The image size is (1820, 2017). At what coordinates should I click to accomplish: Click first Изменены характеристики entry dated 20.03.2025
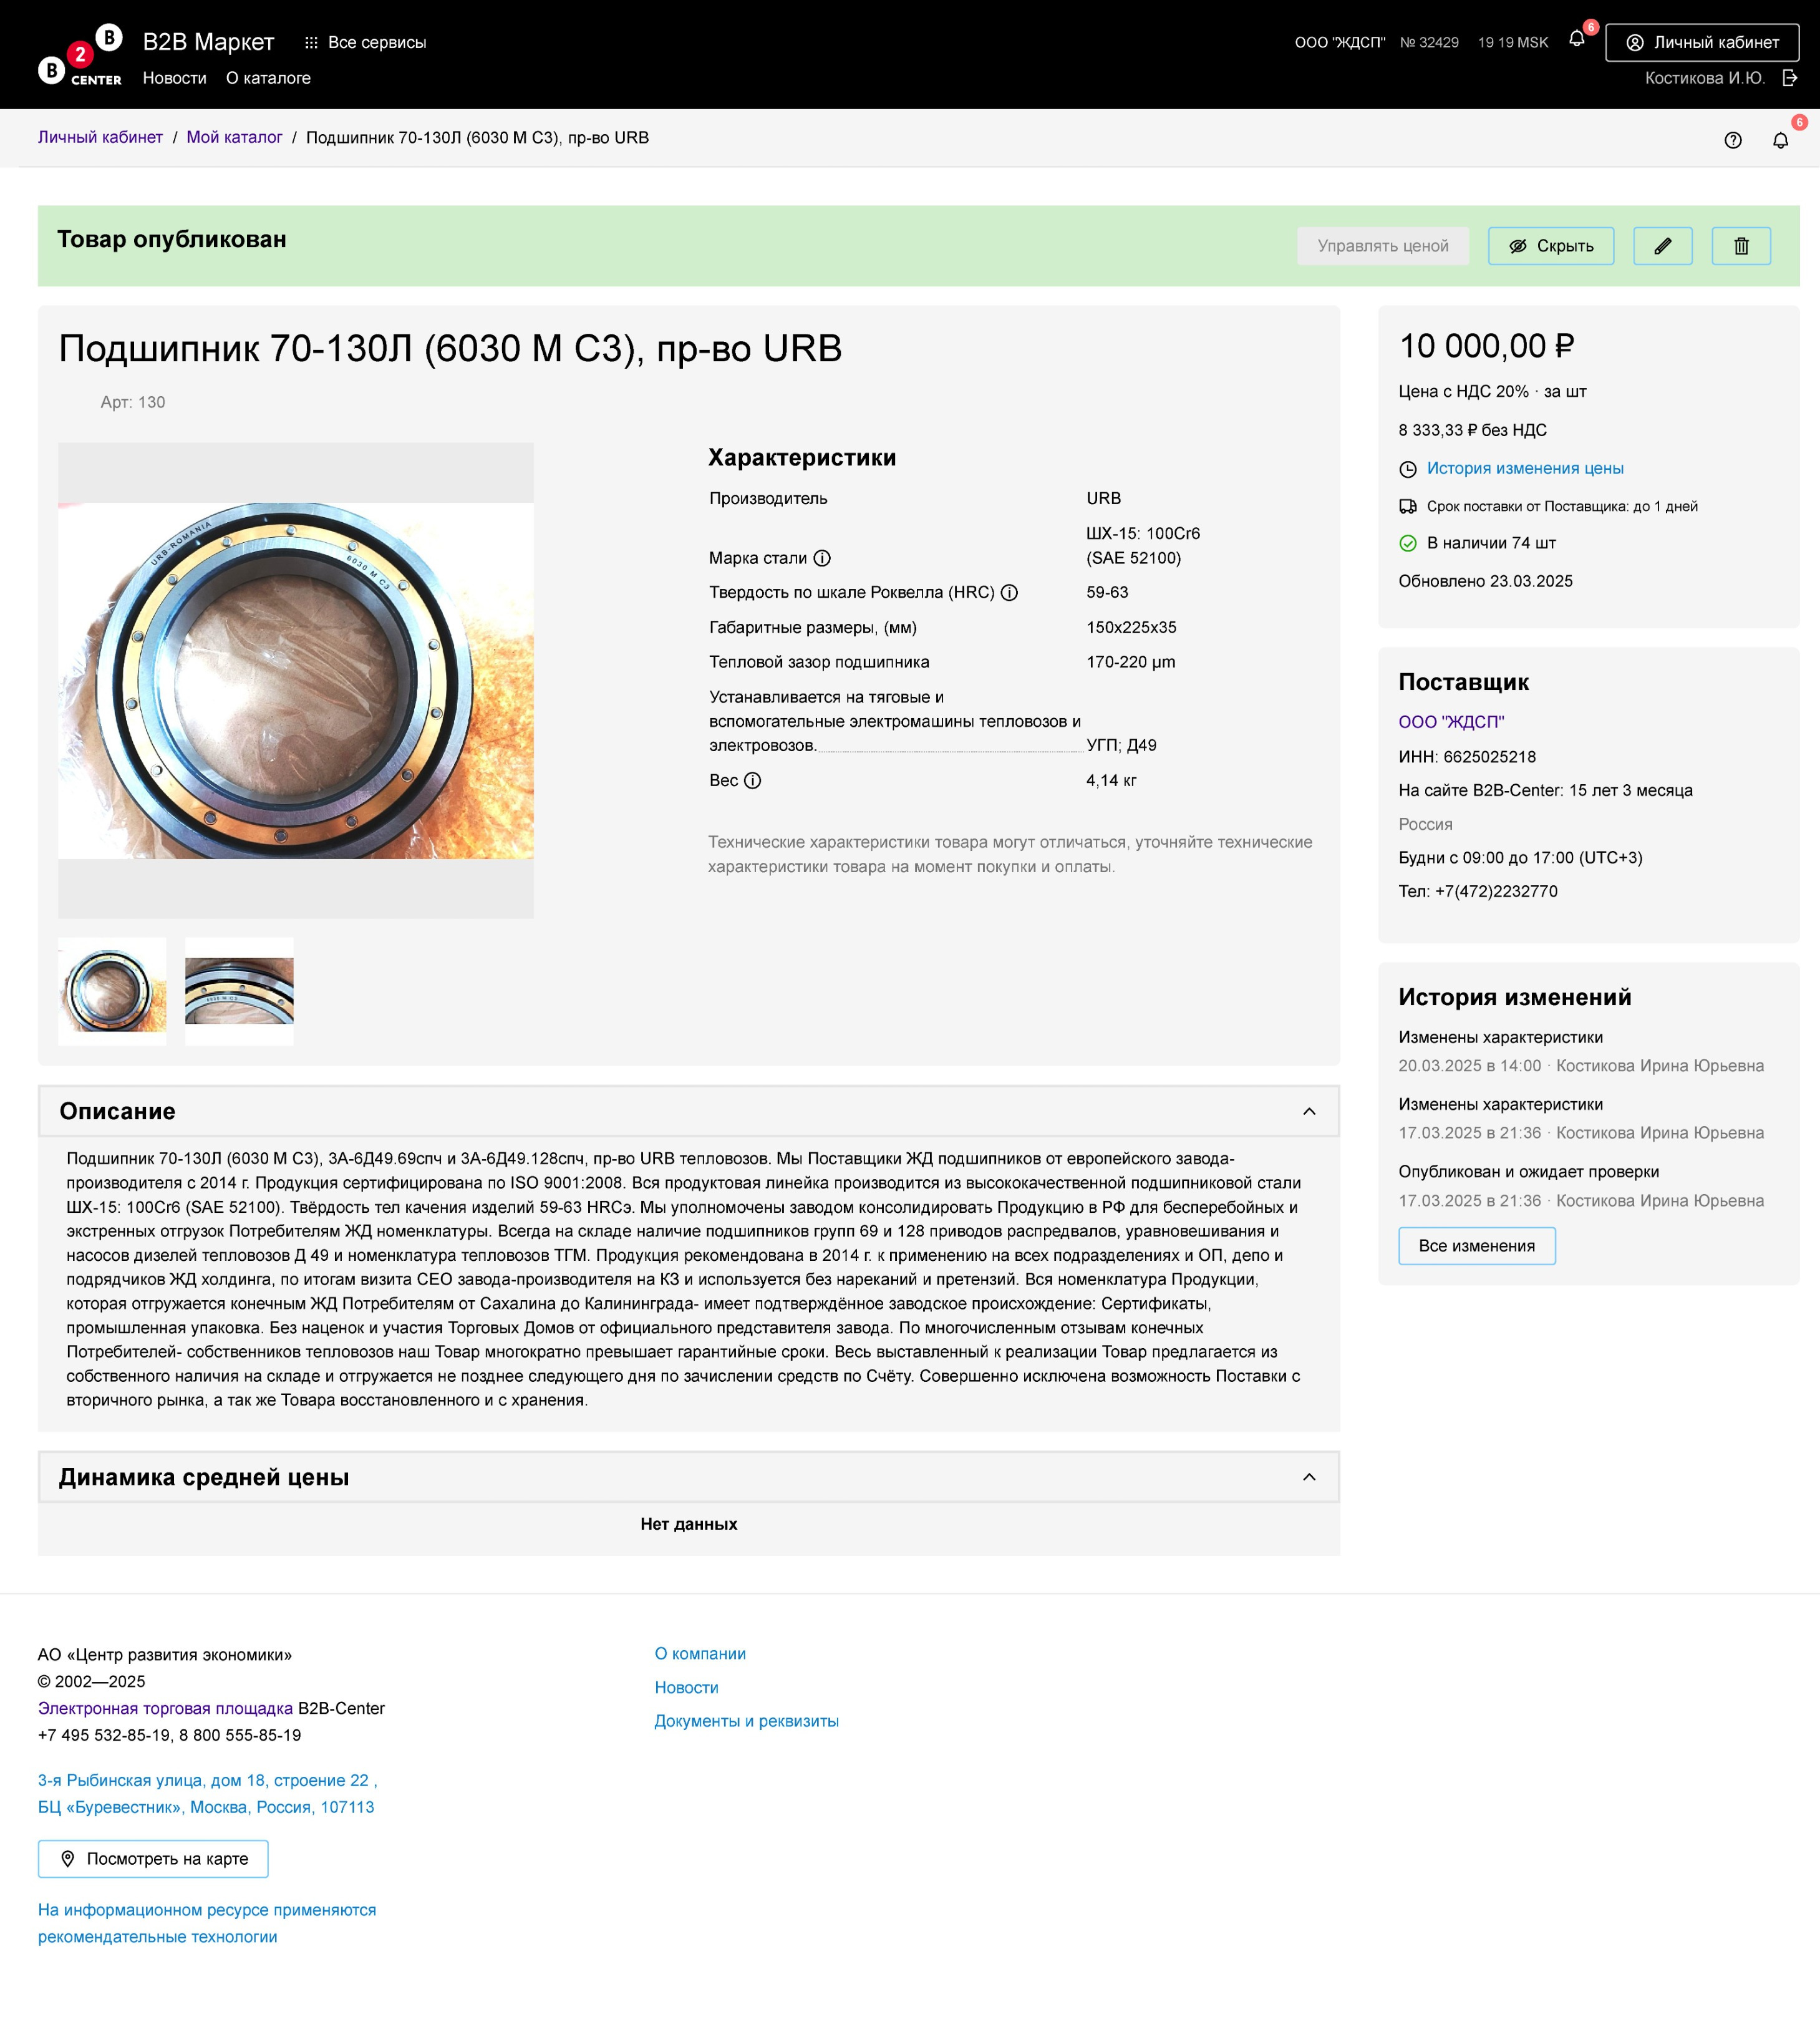click(1581, 1052)
